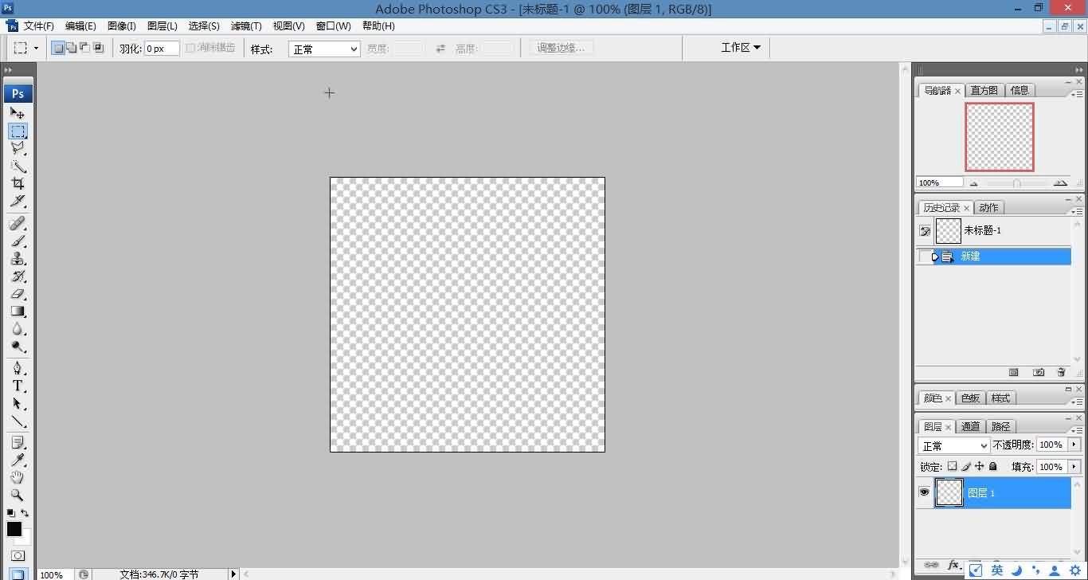Click the Photoshop Ps logo in toolbox
The width and height of the screenshot is (1088, 580).
[18, 93]
